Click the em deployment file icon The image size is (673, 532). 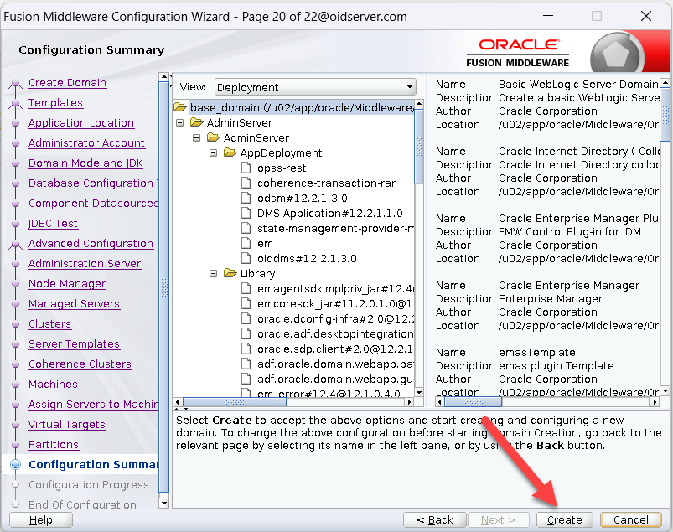coord(246,243)
